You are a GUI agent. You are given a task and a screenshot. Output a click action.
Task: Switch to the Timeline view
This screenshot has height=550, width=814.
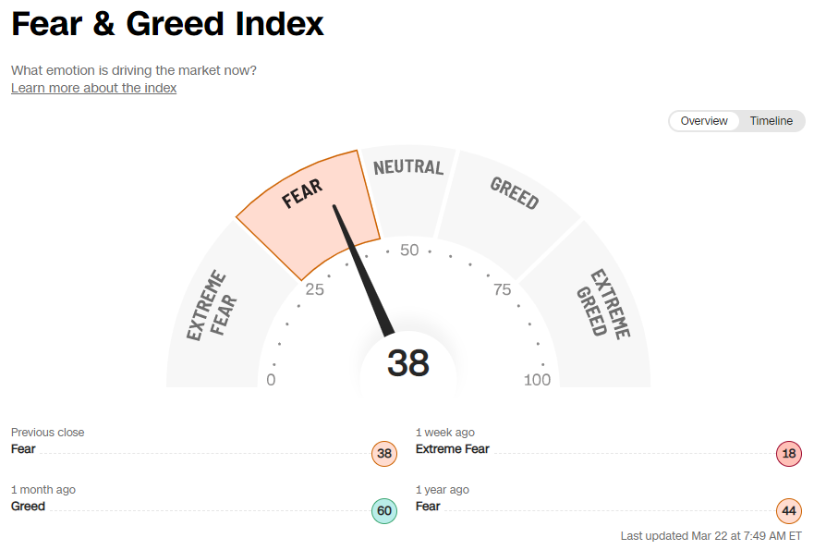click(771, 120)
